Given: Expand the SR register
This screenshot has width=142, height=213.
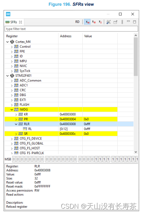Looking at the screenshot, I should pos(16,134).
